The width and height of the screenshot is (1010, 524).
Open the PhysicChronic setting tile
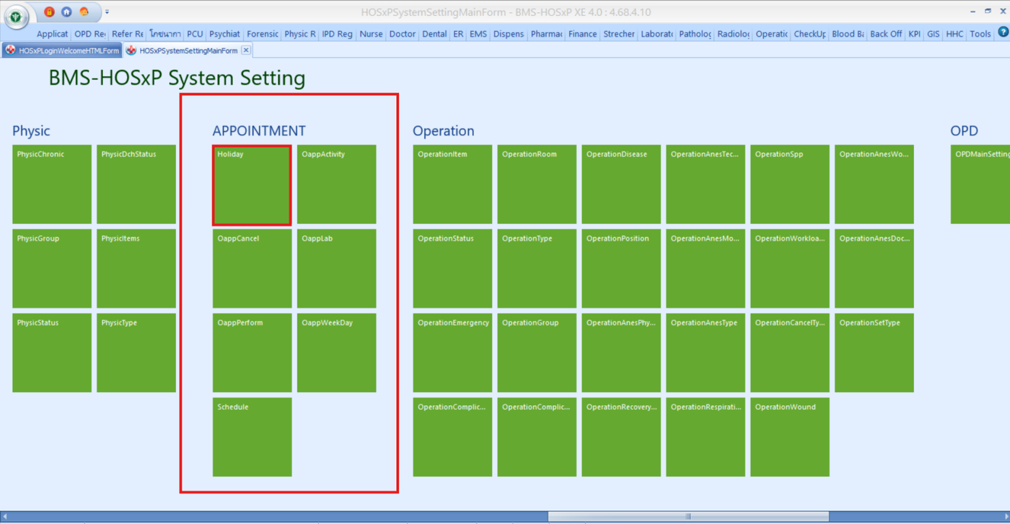pos(52,185)
